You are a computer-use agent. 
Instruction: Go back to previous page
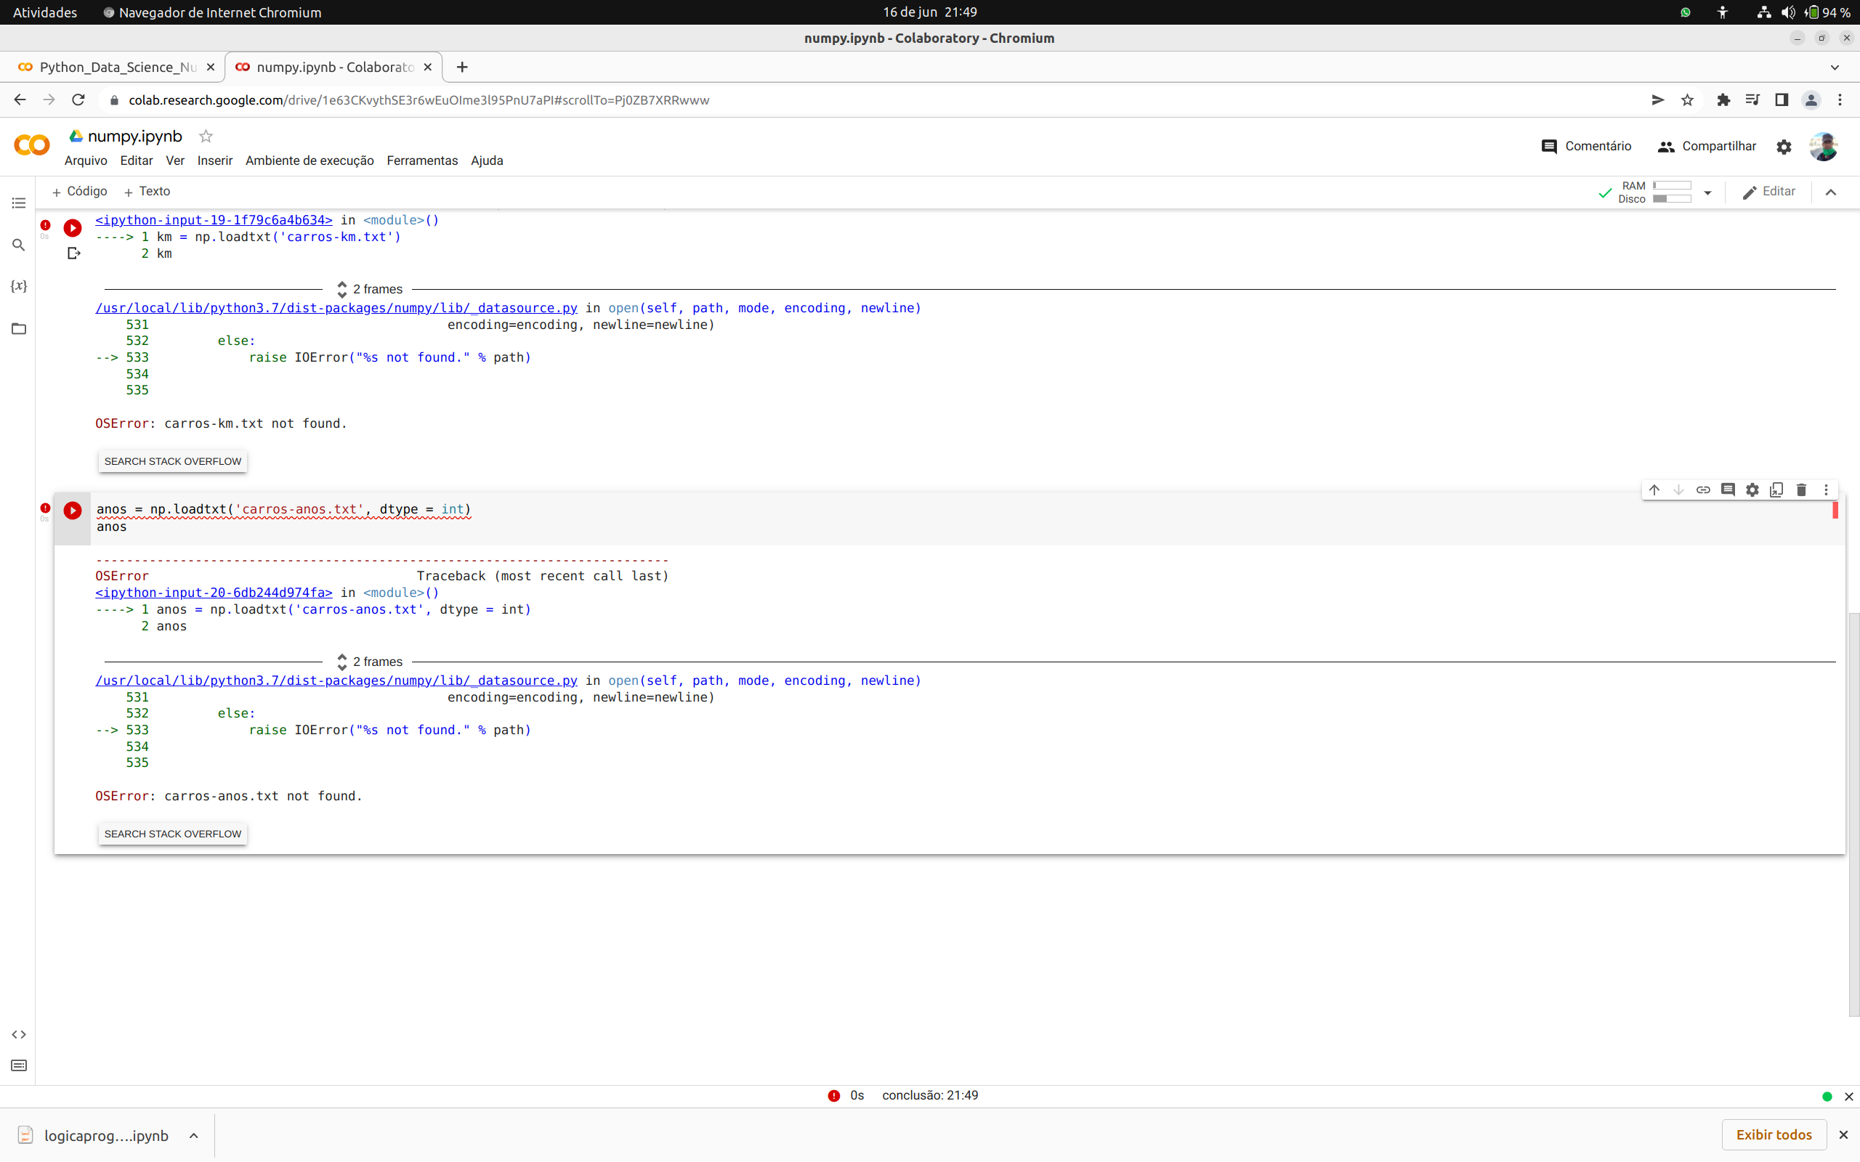20,100
